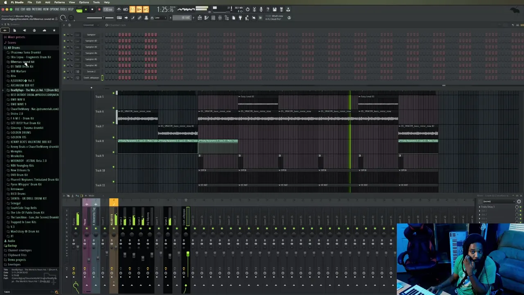Mute the Serum 2 channel green light
Screen dimensions: 524x295
tap(64, 72)
